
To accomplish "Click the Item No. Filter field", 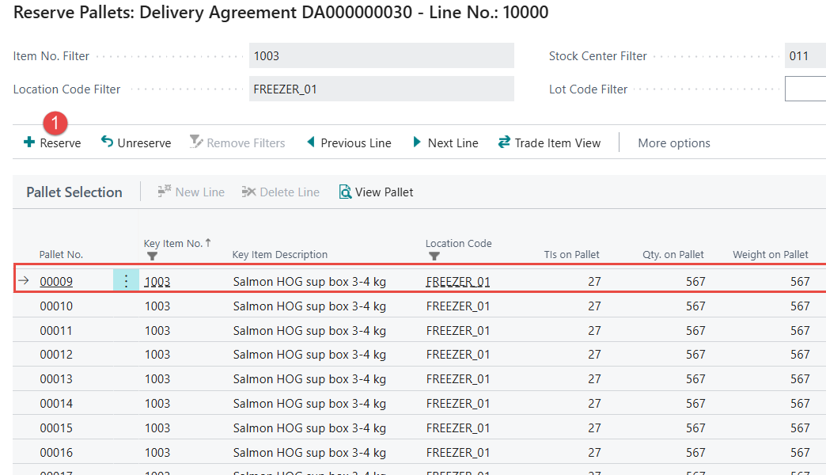I will click(x=381, y=56).
